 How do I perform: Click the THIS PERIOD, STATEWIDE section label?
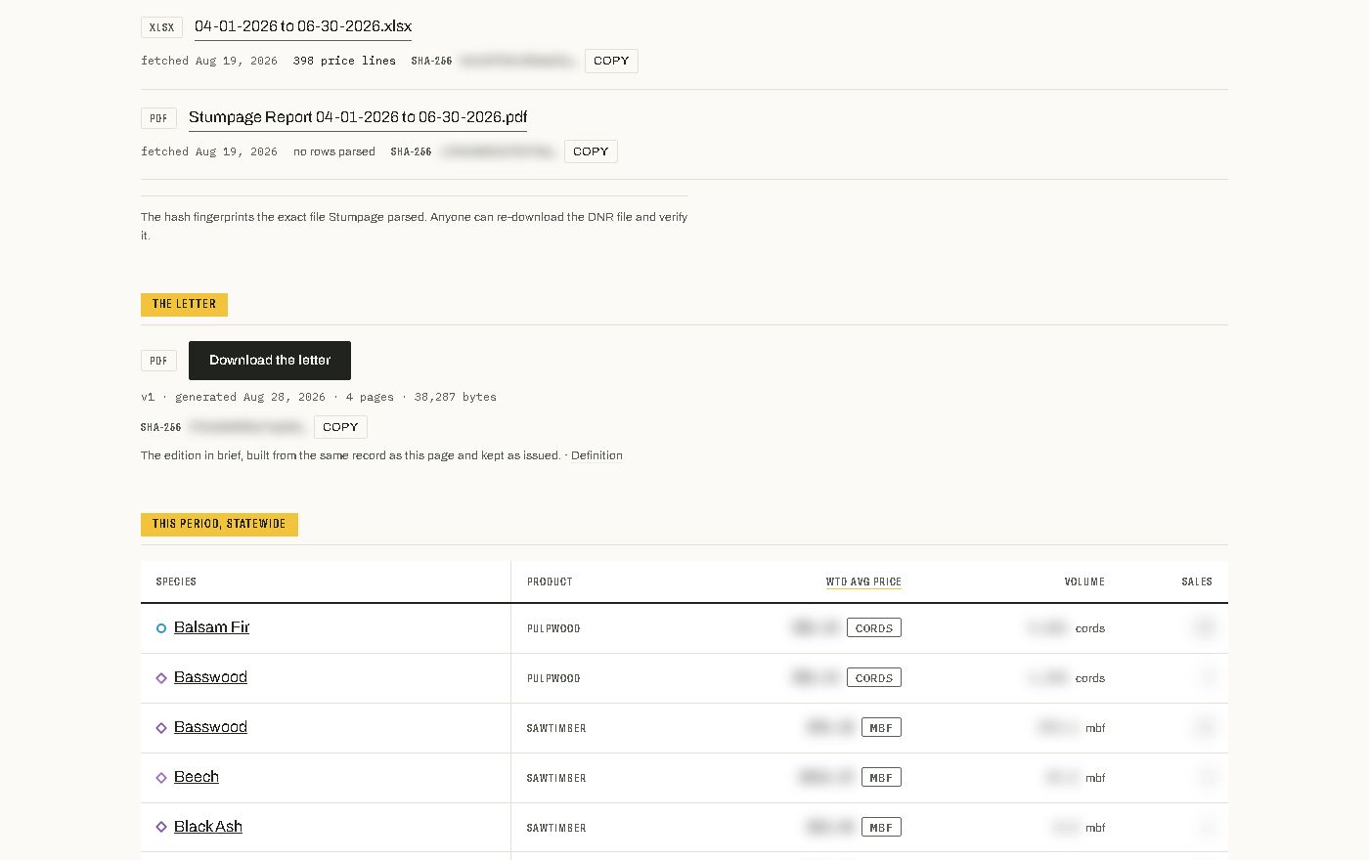coord(219,525)
